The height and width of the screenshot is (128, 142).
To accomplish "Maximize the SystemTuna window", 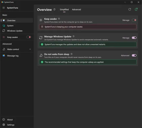I will [x=132, y=2].
